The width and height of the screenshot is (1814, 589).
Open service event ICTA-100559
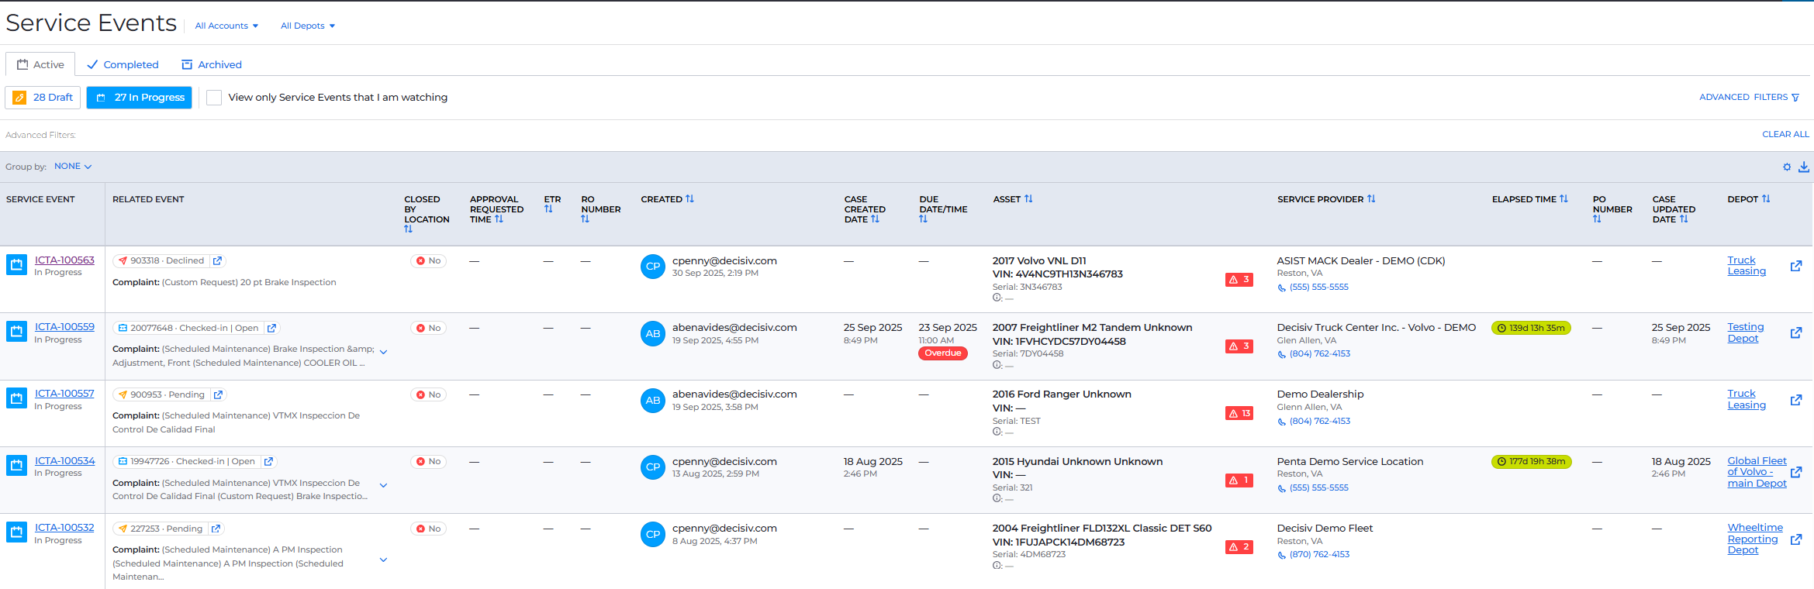[64, 327]
